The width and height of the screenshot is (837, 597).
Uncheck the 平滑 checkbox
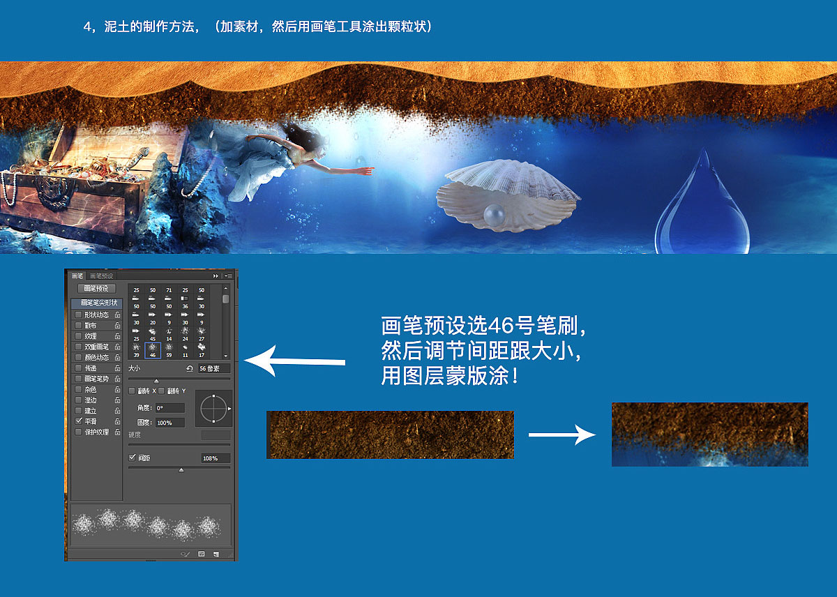click(78, 421)
